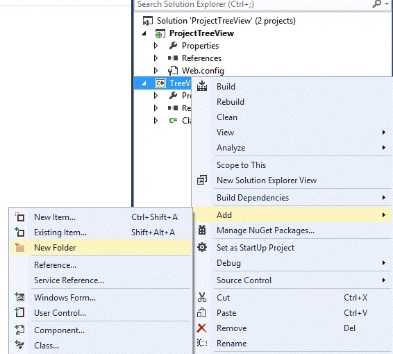The height and width of the screenshot is (354, 393).
Task: Click the Windows Form icon
Action: (19, 297)
